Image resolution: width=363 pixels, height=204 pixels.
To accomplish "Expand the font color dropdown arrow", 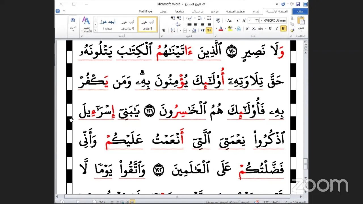I will (216, 28).
